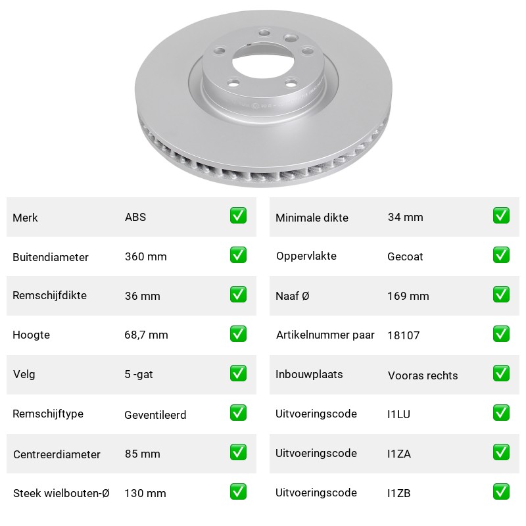526x526 pixels.
Task: Click the checkmark beside Uitvoeringscode I1LU
Action: pos(501,413)
